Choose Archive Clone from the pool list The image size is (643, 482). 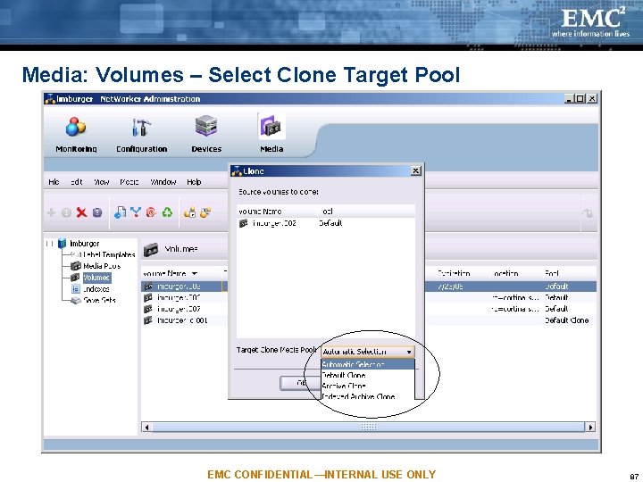[368, 386]
